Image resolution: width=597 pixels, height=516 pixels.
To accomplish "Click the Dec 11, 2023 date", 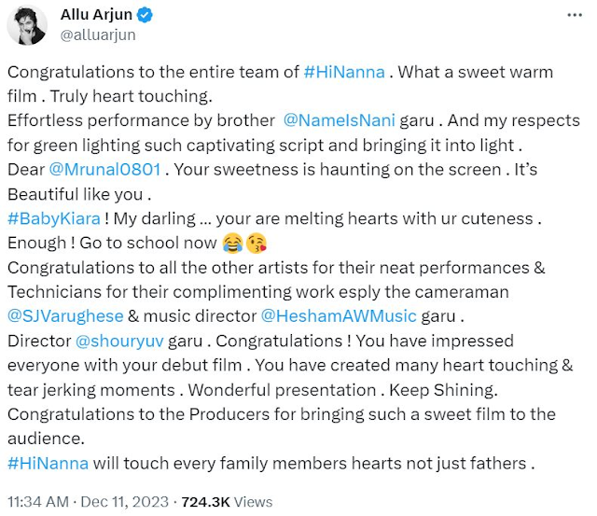I will (124, 502).
